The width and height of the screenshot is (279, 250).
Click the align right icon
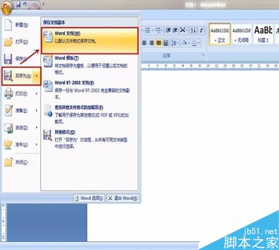(x=152, y=43)
